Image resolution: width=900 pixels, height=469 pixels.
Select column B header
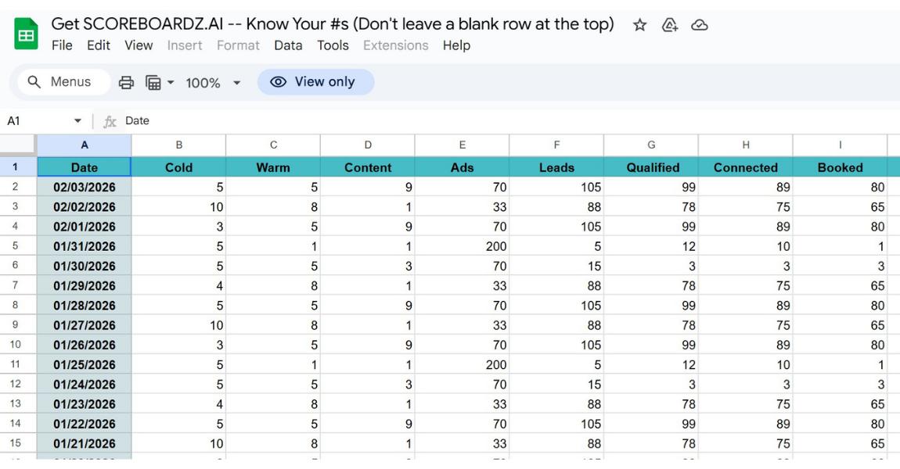pyautogui.click(x=179, y=145)
